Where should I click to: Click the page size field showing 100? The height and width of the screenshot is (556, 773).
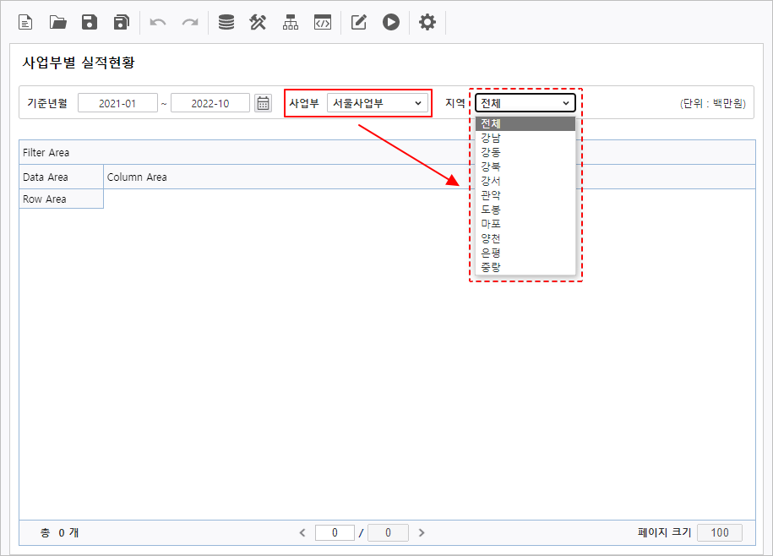pyautogui.click(x=720, y=532)
